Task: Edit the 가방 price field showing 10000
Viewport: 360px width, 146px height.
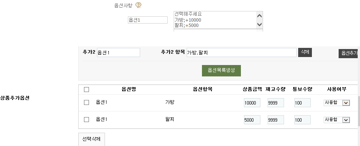Action: point(252,103)
